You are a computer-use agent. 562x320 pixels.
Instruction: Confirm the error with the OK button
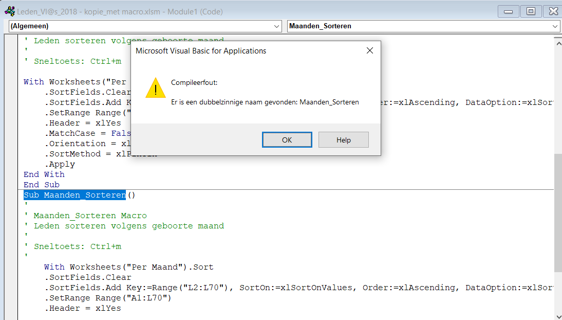(287, 140)
